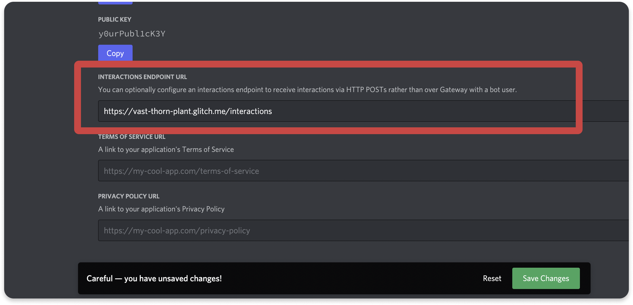Click the PRIVACY POLICY URL label

[128, 196]
